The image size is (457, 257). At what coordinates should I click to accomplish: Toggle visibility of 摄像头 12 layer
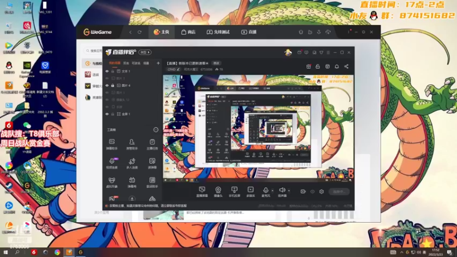click(107, 99)
